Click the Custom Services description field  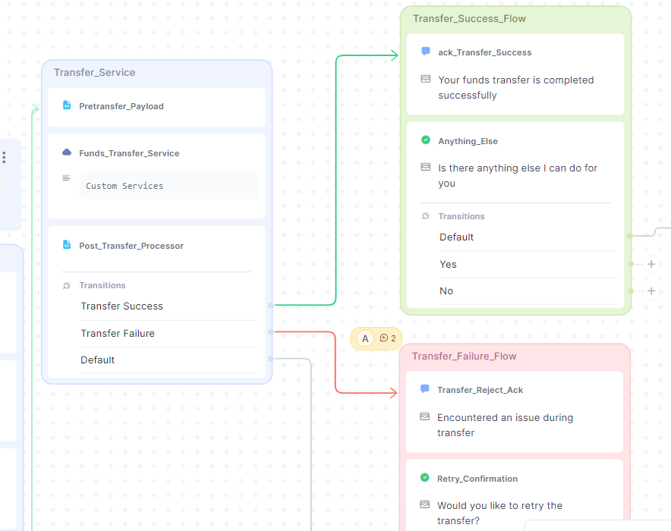[168, 186]
